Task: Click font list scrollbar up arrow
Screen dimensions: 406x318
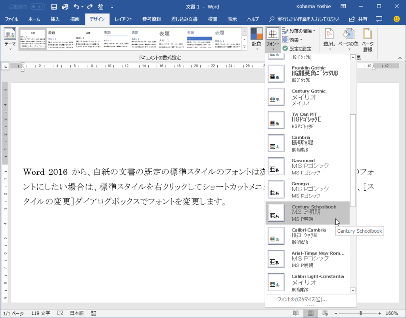Action: (x=352, y=57)
